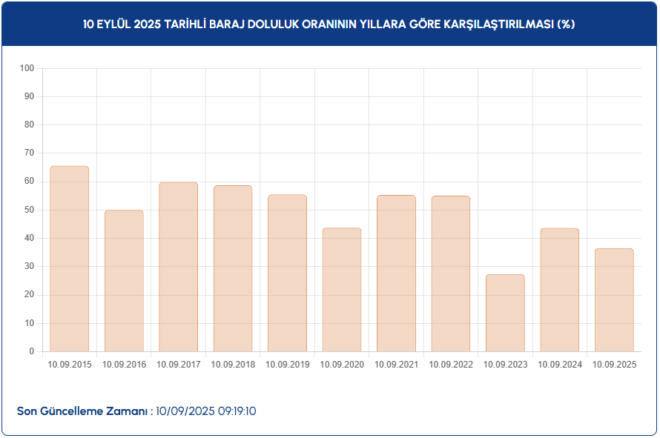This screenshot has height=438, width=660.
Task: Select the bar for 10.09.2016
Action: [124, 281]
